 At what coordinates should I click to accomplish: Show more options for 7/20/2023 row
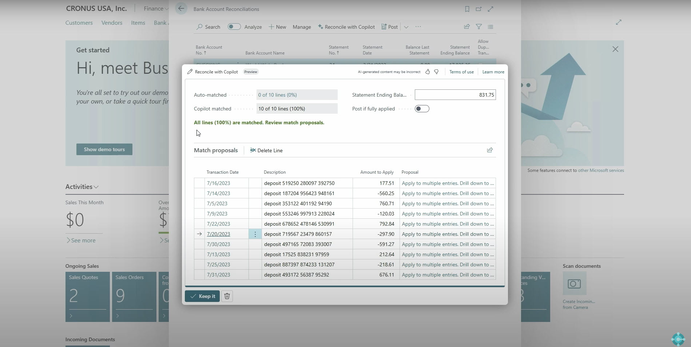click(255, 234)
